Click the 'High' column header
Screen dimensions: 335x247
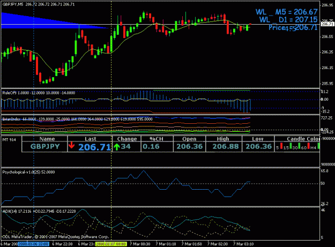[x=223, y=139]
